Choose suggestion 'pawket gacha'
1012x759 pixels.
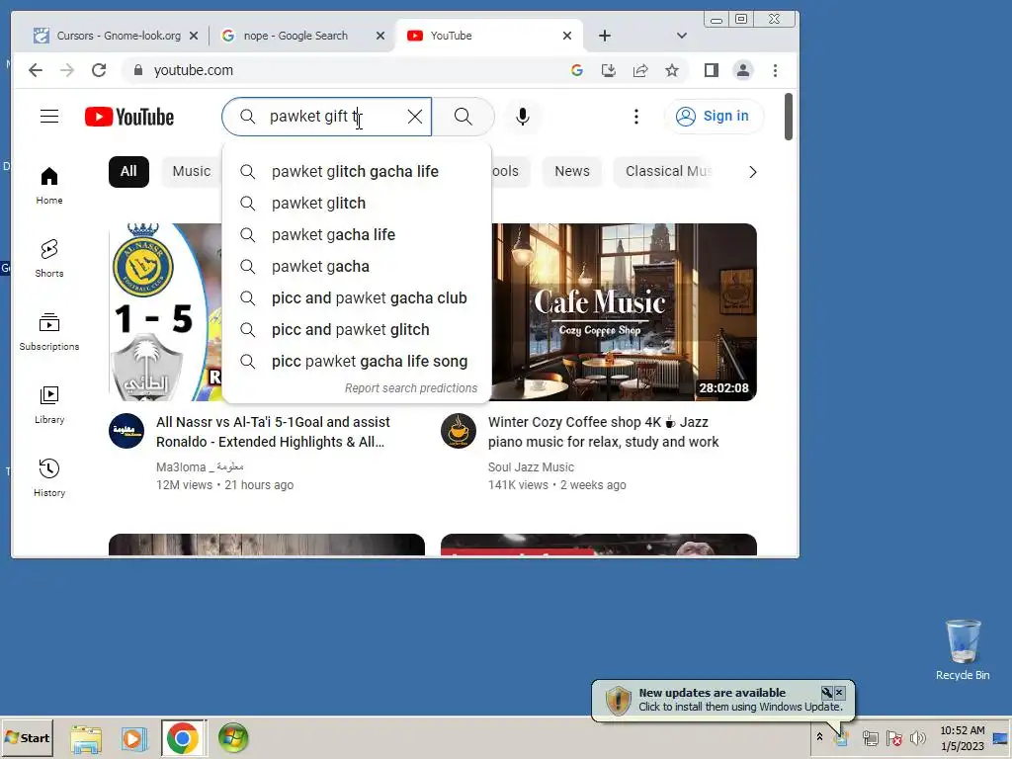click(356, 266)
